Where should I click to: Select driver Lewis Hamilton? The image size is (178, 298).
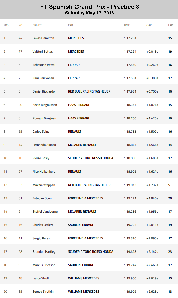pos(43,38)
